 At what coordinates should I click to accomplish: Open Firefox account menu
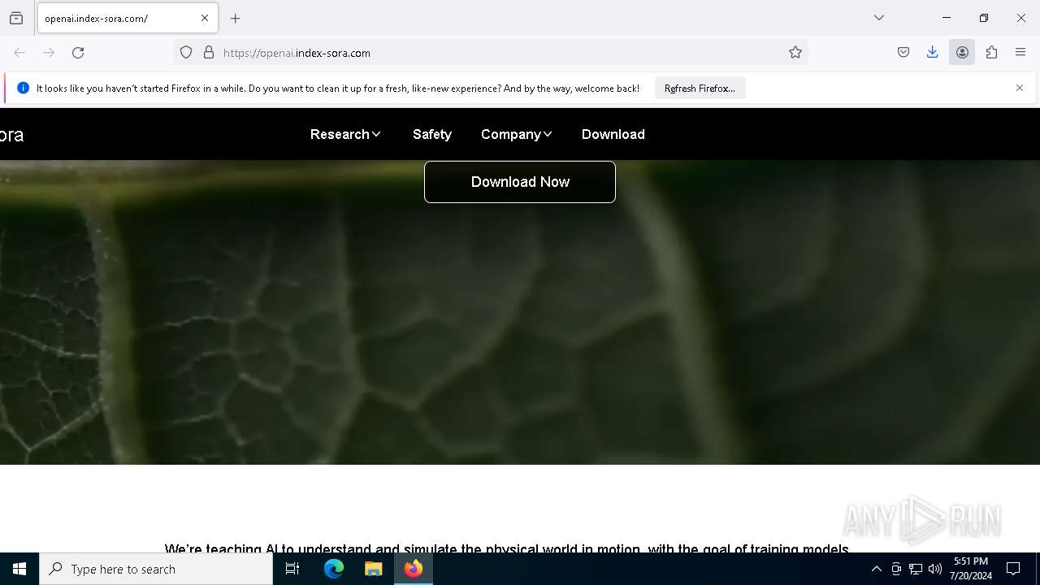click(962, 53)
